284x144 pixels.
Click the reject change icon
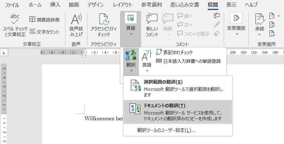coord(272,16)
